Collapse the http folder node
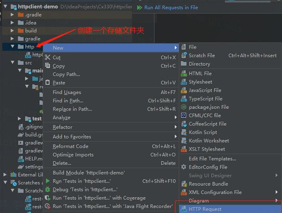 12,47
